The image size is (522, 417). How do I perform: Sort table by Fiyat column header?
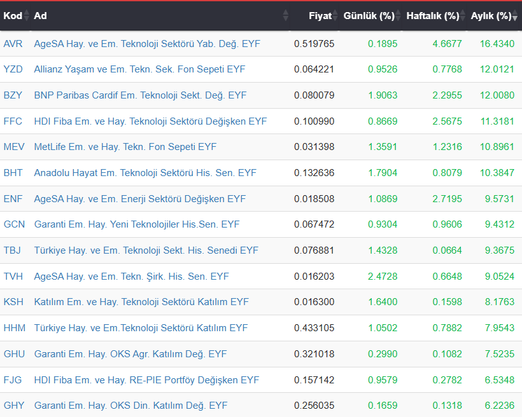tap(314, 16)
